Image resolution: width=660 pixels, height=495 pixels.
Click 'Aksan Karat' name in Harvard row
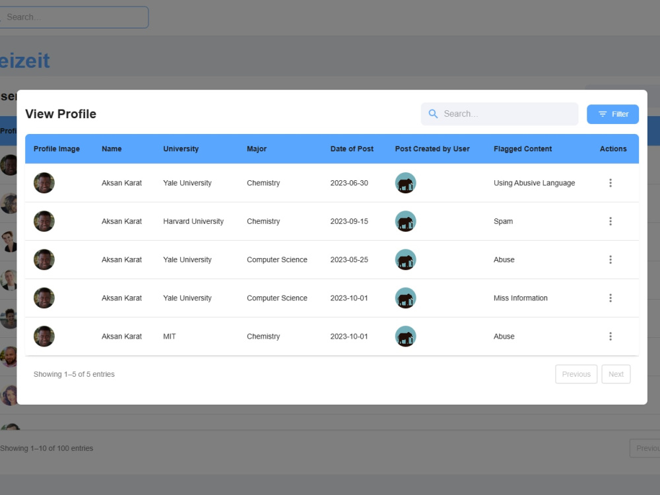(x=121, y=221)
